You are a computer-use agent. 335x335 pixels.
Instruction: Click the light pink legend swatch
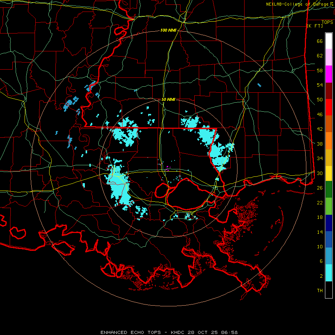pyautogui.click(x=329, y=57)
